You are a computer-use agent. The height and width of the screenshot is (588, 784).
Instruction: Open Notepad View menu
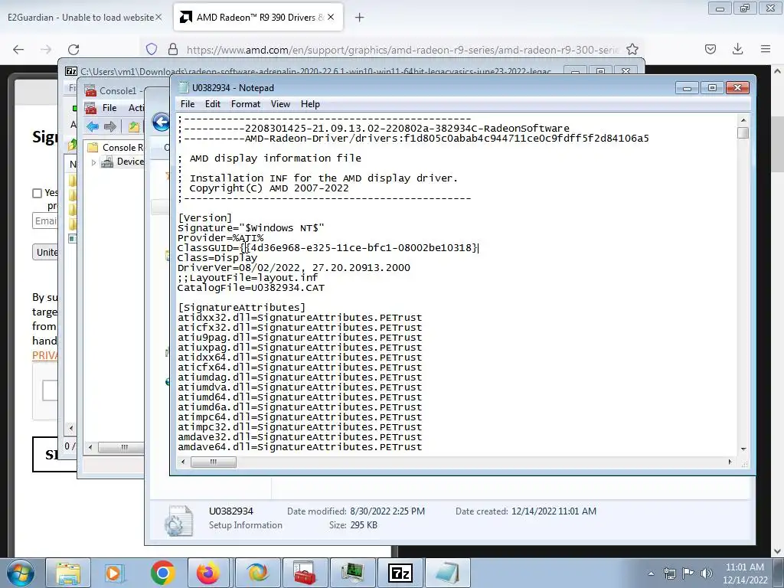pos(280,104)
